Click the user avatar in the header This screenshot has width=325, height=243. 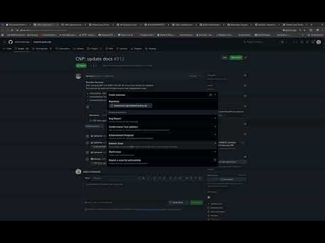coord(318,42)
